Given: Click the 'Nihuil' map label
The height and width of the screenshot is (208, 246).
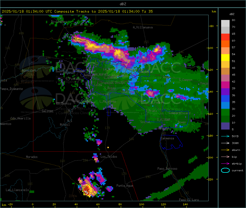Looking at the screenshot, I should [x=65, y=125].
